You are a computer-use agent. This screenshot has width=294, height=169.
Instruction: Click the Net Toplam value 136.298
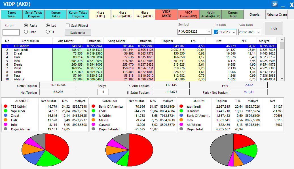click(58, 92)
